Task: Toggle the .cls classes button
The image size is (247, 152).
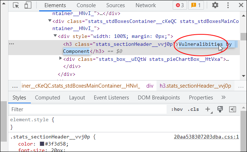Action: [x=193, y=109]
